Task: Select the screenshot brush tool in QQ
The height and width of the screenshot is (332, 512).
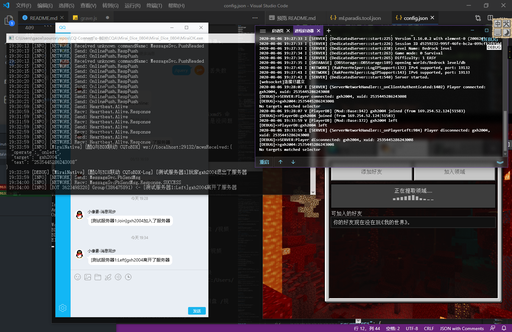Action: click(x=108, y=277)
